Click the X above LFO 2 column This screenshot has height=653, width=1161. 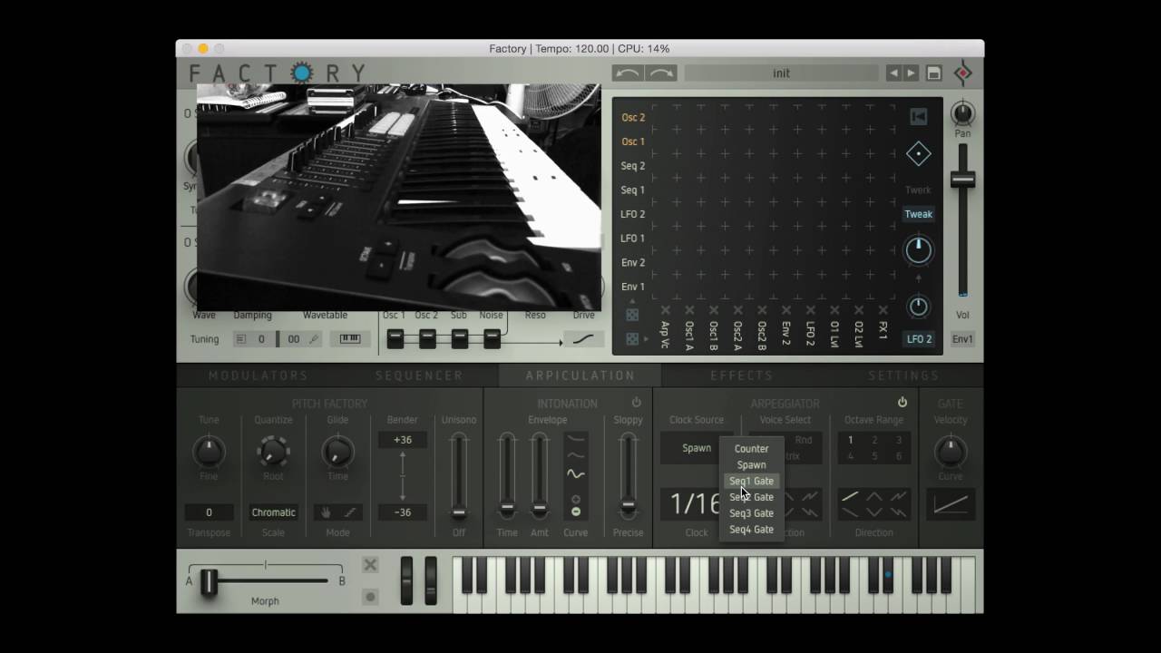pyautogui.click(x=810, y=310)
